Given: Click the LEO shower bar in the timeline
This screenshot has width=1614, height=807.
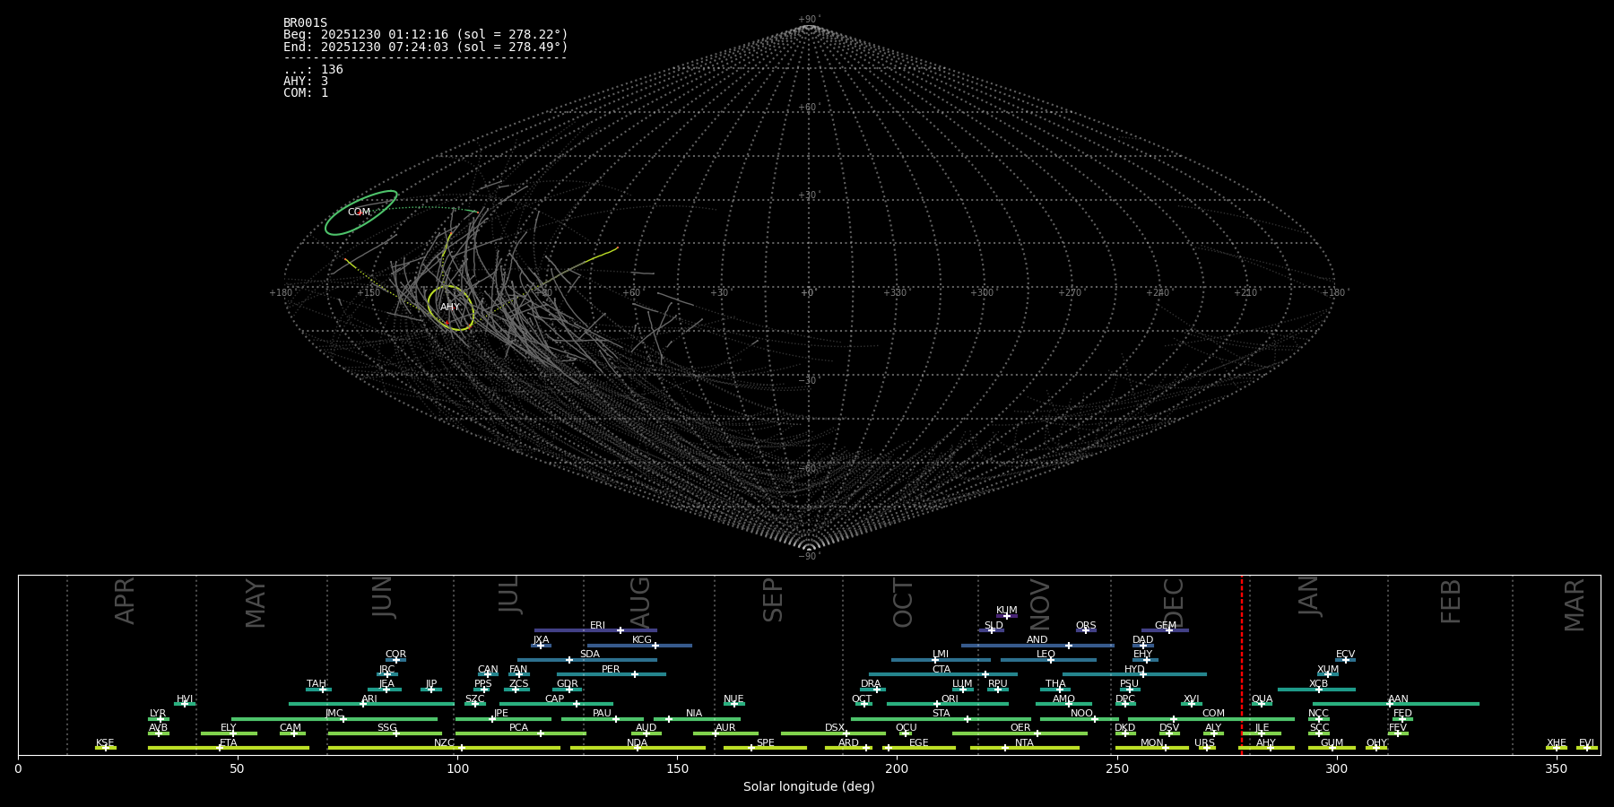Looking at the screenshot, I should pos(1048,660).
